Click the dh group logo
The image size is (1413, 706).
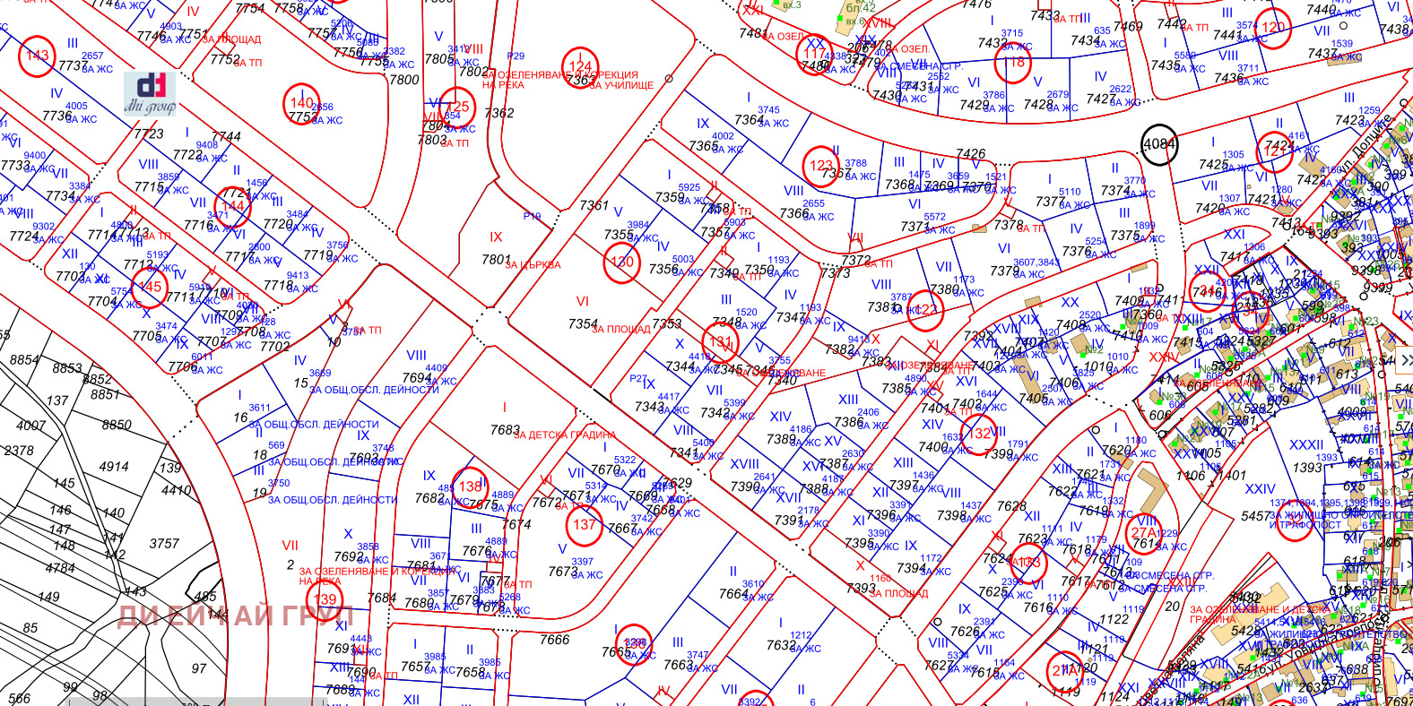[150, 93]
